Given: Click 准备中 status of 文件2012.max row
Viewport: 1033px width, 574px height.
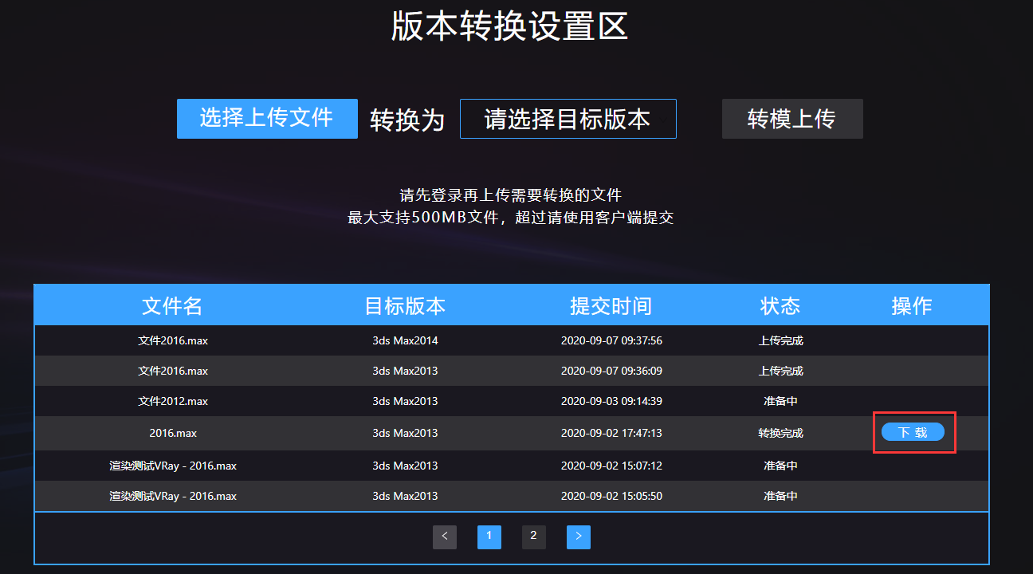Looking at the screenshot, I should click(780, 401).
